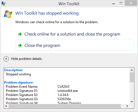Click the horizontal scrollbar thumb in details
The height and width of the screenshot is (112, 138).
pos(65,106)
